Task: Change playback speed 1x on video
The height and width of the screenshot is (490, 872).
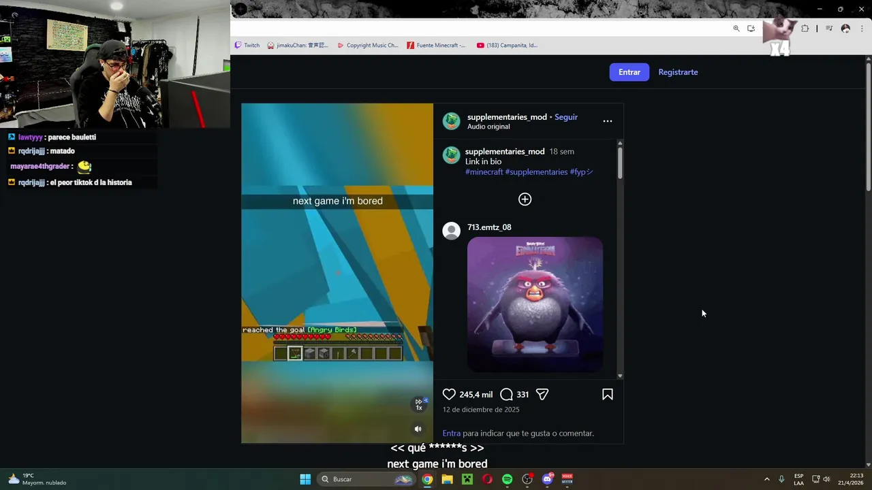Action: coord(420,404)
